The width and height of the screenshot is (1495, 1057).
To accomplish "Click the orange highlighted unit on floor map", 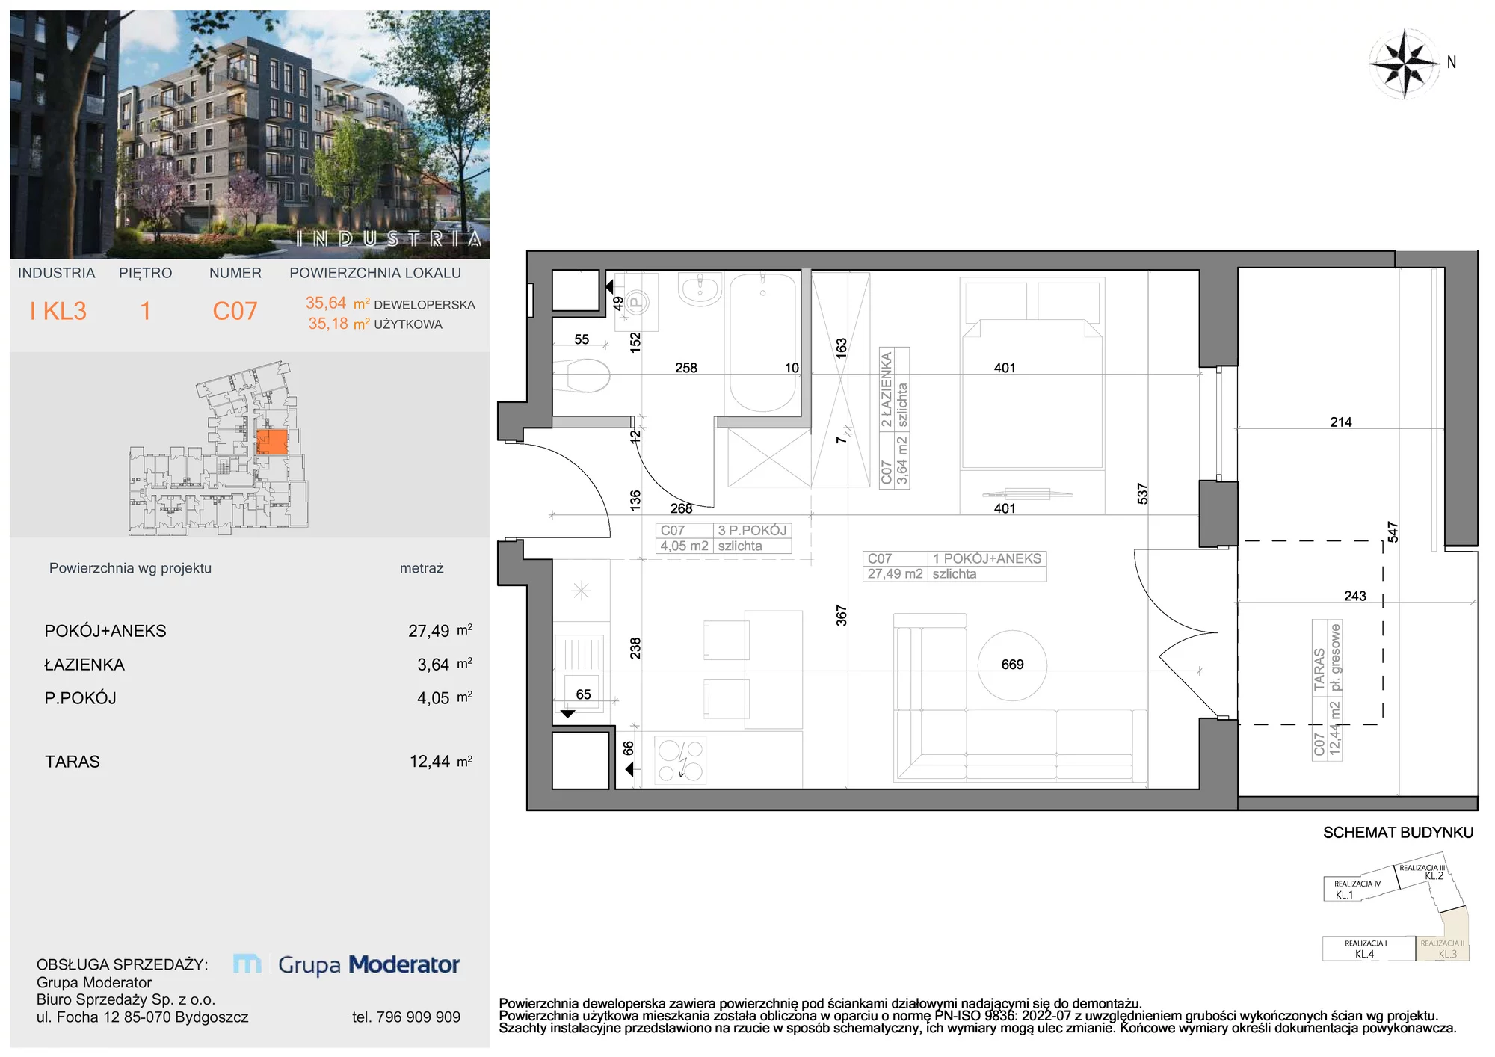I will pos(271,442).
